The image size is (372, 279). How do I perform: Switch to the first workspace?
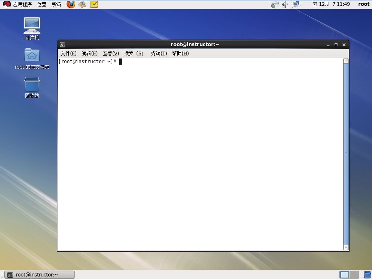click(344, 275)
